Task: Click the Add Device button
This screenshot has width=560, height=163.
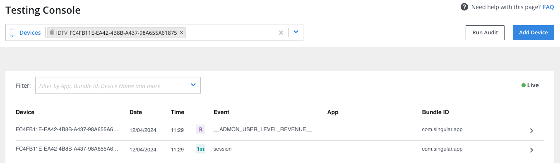Action: coord(534,33)
